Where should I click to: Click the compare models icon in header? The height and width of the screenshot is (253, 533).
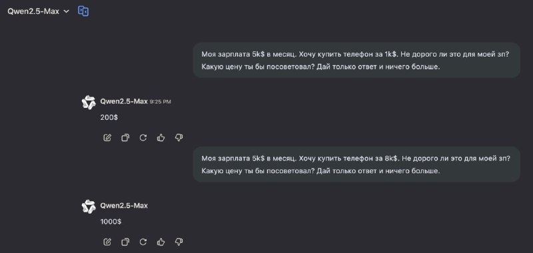pos(83,11)
